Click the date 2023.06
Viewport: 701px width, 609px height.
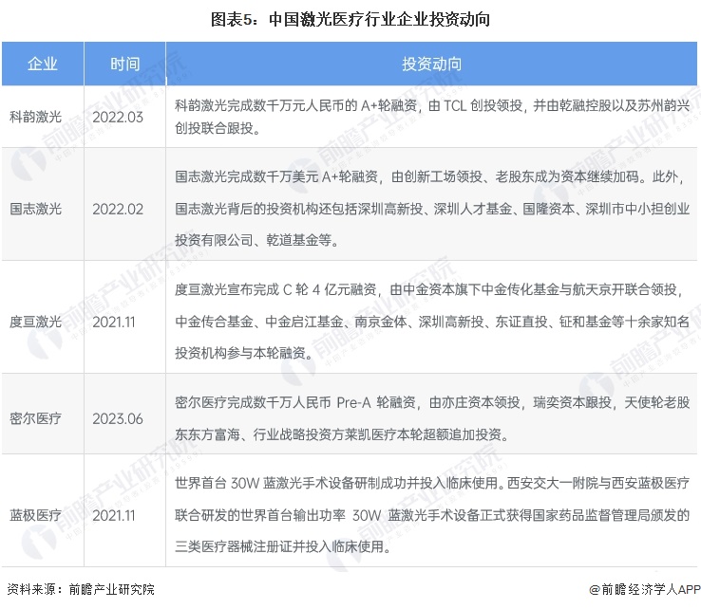point(118,418)
